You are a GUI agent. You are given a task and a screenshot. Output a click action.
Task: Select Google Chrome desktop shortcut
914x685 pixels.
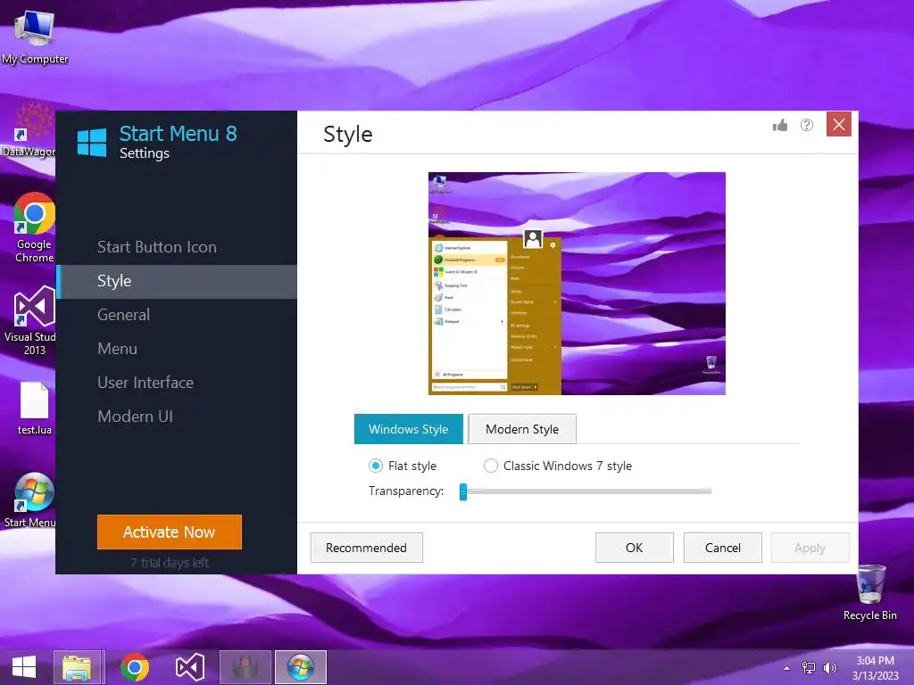click(x=34, y=227)
